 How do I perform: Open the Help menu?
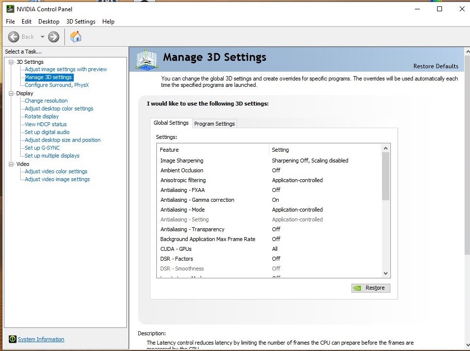tap(108, 22)
